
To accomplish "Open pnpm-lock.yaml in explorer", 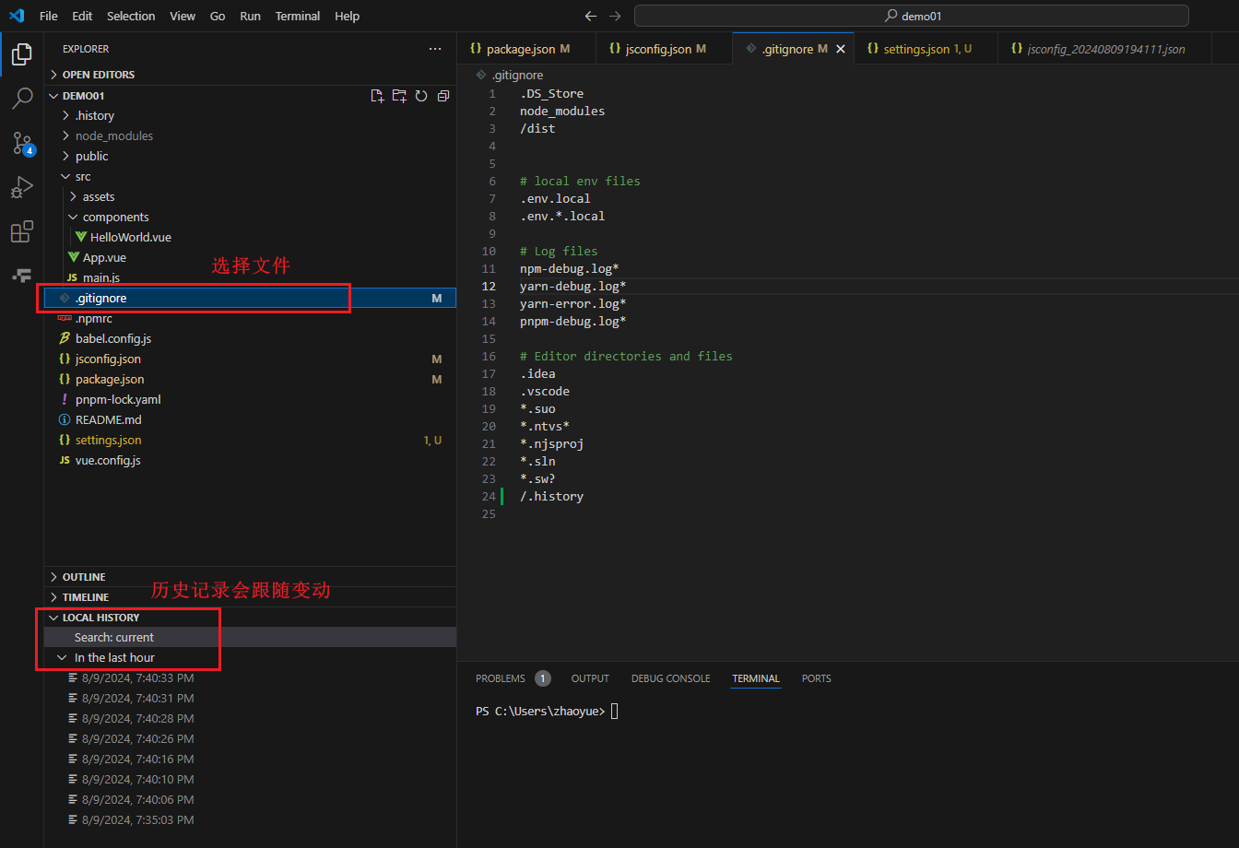I will [118, 399].
